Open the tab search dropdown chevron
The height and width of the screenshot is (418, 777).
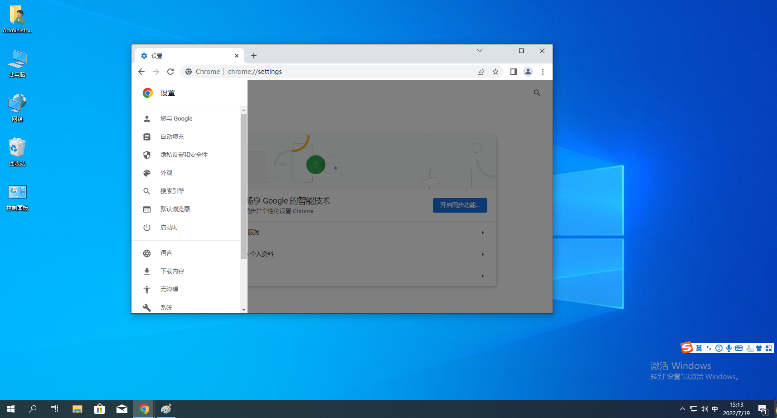(479, 51)
